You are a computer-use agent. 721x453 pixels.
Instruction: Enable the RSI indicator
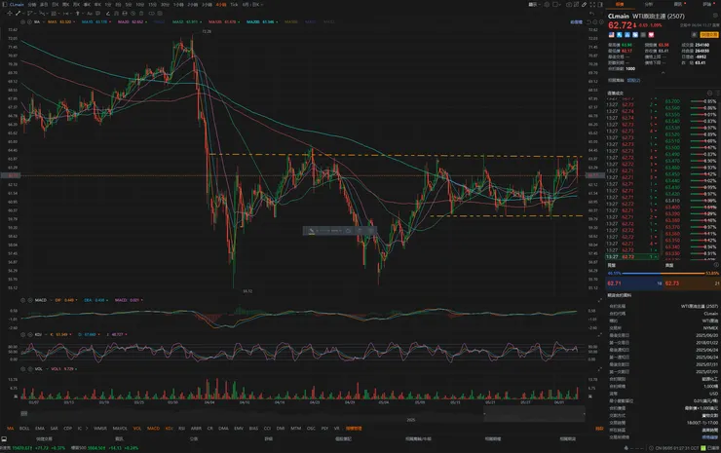pyautogui.click(x=181, y=429)
